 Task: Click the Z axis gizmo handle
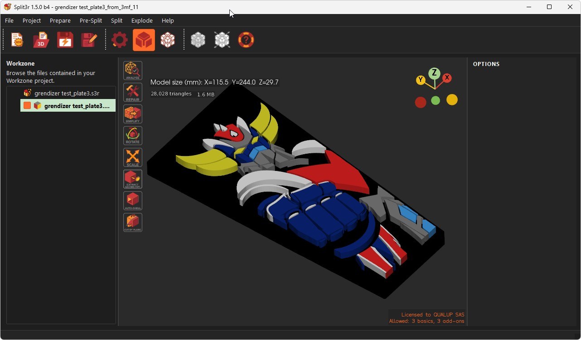click(x=434, y=73)
